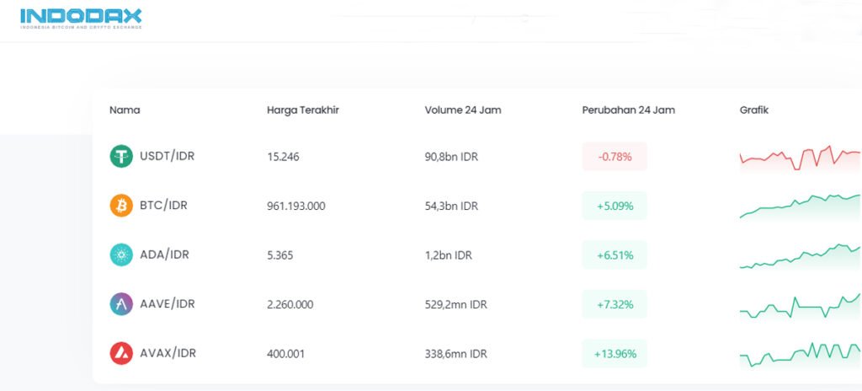Click the +5.09% change badge

(x=615, y=206)
